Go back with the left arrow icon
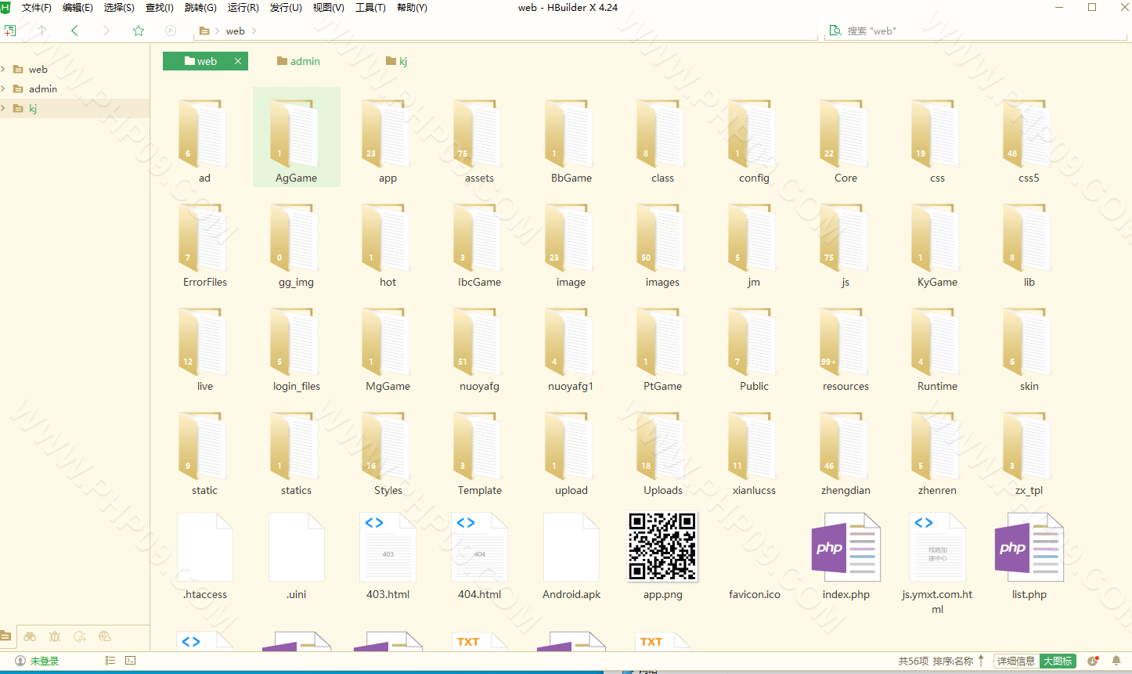This screenshot has width=1132, height=674. (74, 31)
